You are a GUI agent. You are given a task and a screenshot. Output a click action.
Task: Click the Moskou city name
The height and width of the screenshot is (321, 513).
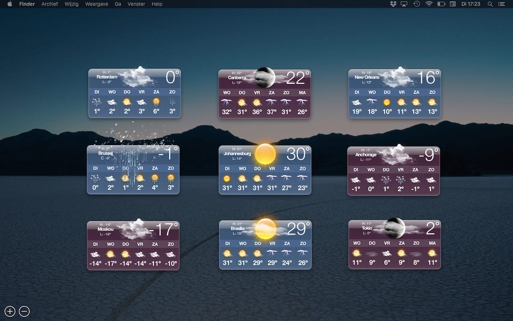pyautogui.click(x=105, y=229)
